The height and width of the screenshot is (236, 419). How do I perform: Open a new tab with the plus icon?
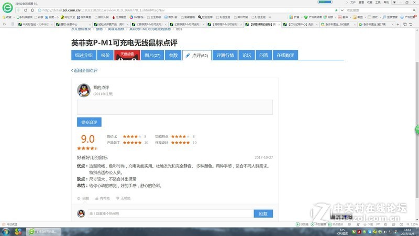[x=398, y=24]
